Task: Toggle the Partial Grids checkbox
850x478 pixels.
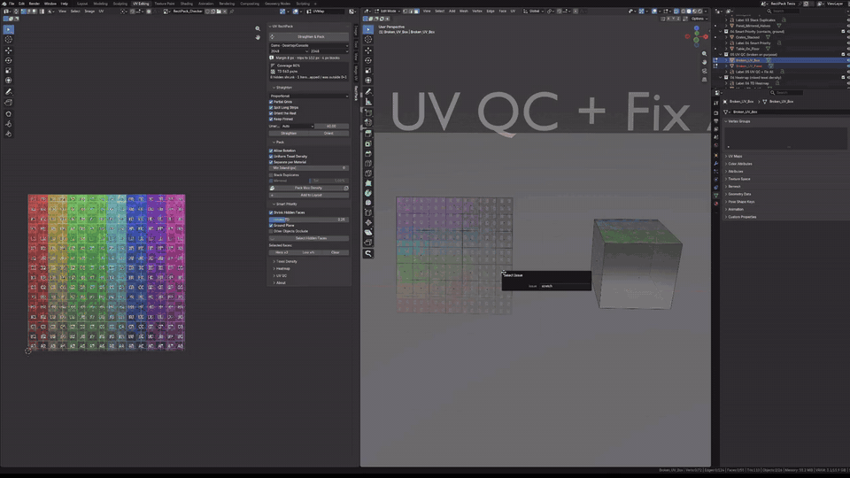Action: [x=271, y=102]
